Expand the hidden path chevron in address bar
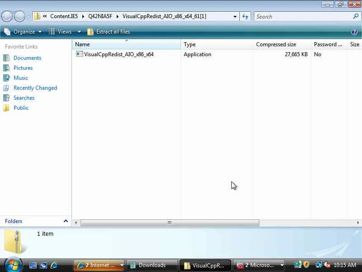The width and height of the screenshot is (362, 272). (45, 16)
